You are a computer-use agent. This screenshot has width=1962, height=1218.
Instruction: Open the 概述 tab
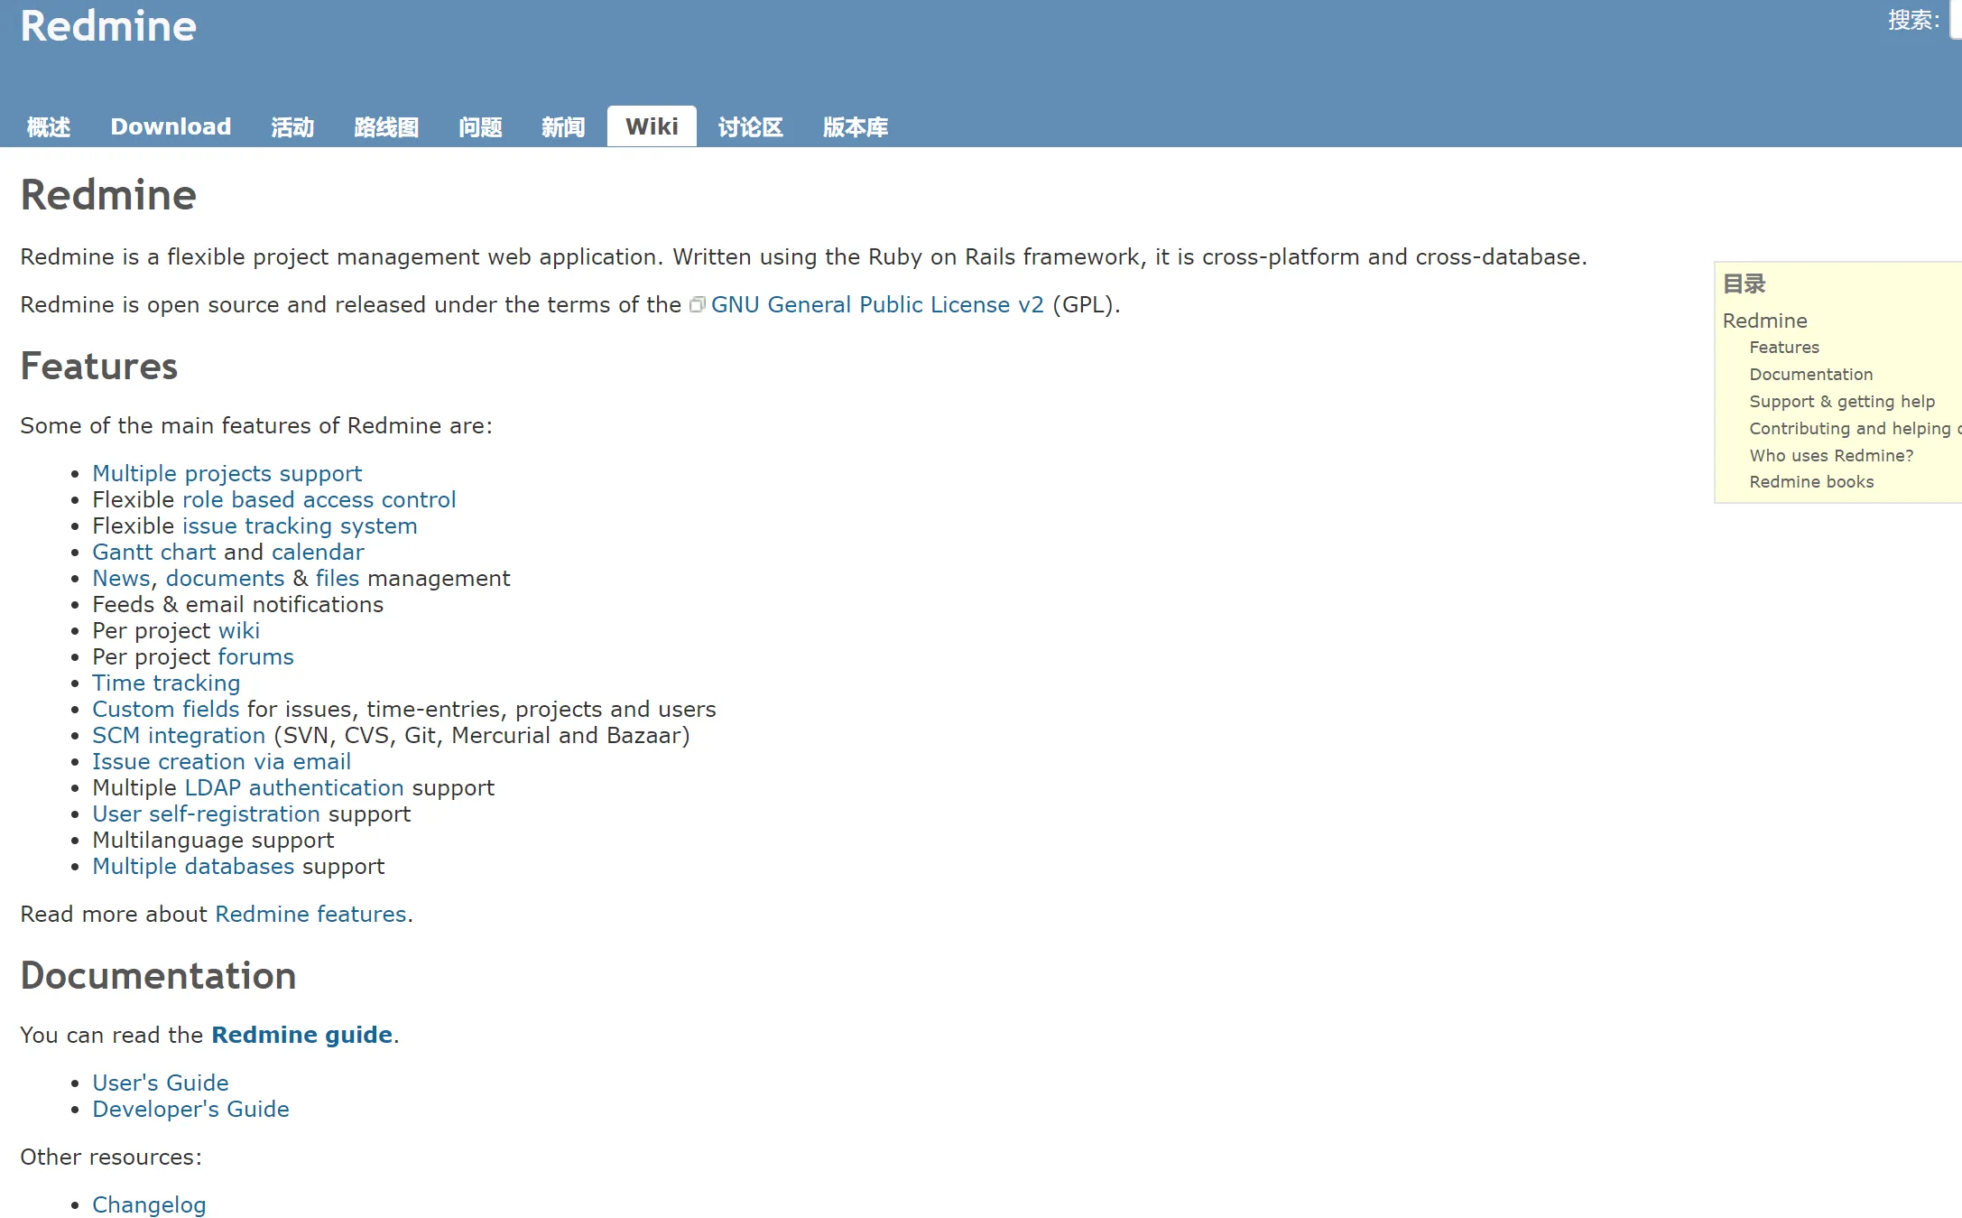pyautogui.click(x=49, y=126)
